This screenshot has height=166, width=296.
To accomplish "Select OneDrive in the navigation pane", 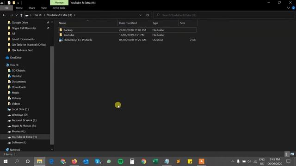I will (x=15, y=58).
